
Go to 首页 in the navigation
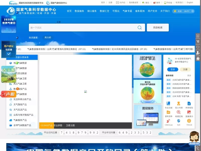click(x=69, y=11)
